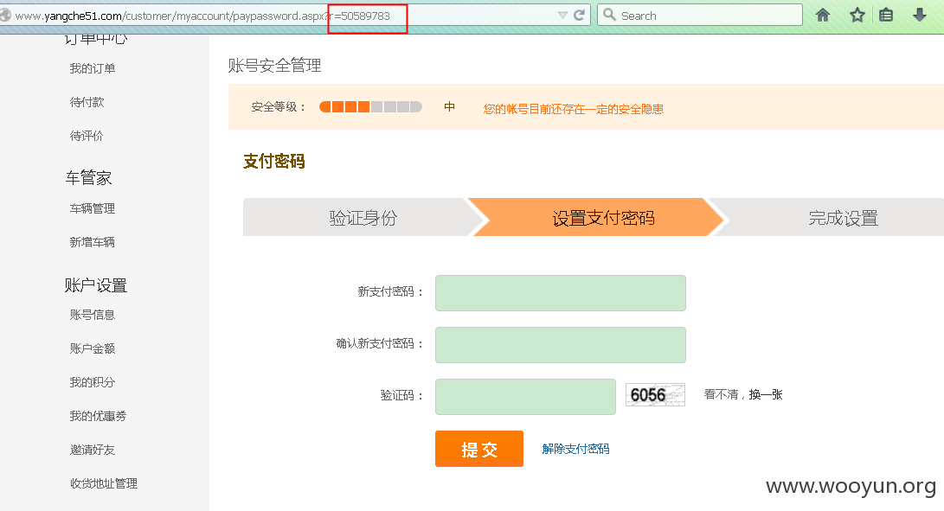Open 账户金额 in account settings
This screenshot has height=511, width=944.
pyautogui.click(x=92, y=348)
